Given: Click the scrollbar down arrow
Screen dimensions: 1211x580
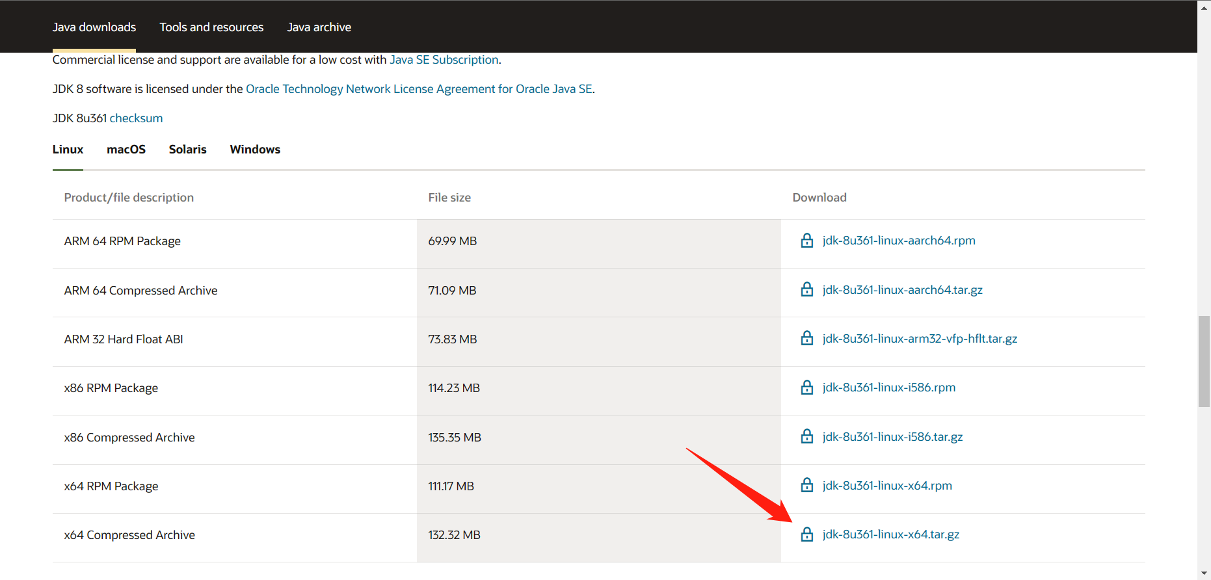Looking at the screenshot, I should 1204,573.
